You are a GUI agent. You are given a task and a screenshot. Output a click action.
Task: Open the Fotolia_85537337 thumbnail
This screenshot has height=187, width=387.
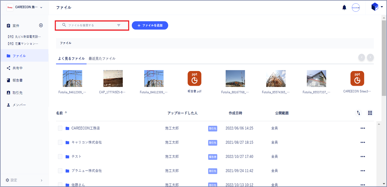point(316,79)
